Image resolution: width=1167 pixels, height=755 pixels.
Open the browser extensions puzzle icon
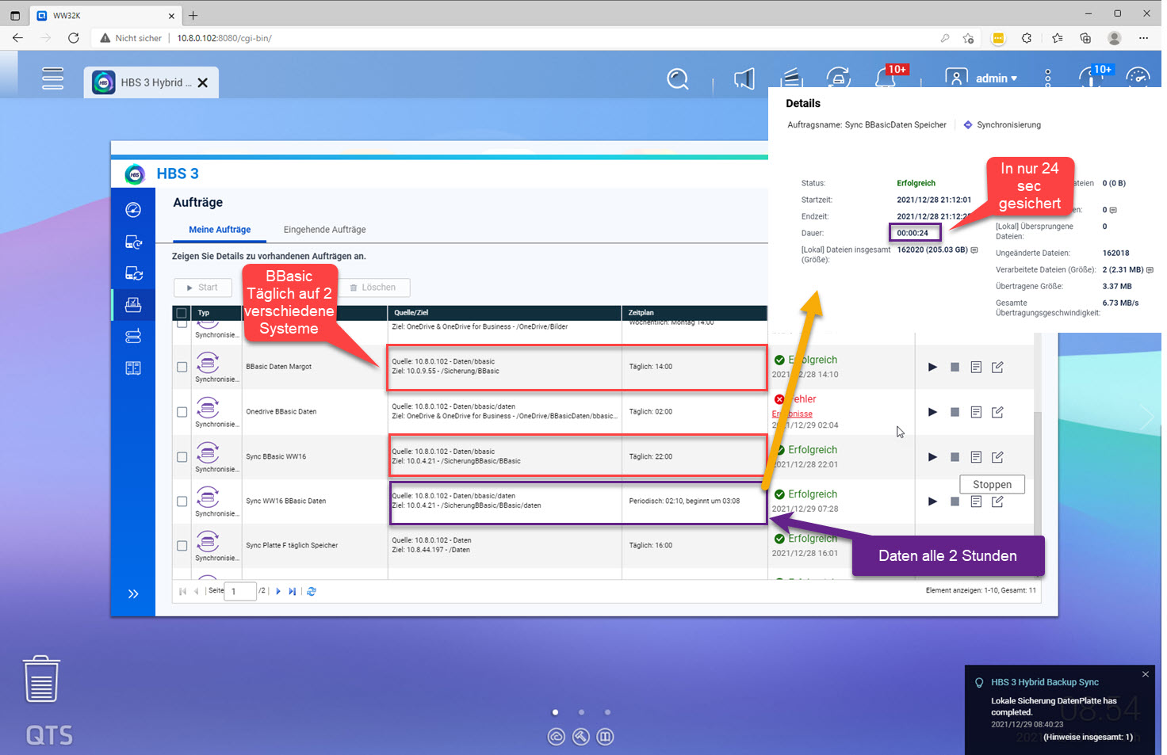1027,38
